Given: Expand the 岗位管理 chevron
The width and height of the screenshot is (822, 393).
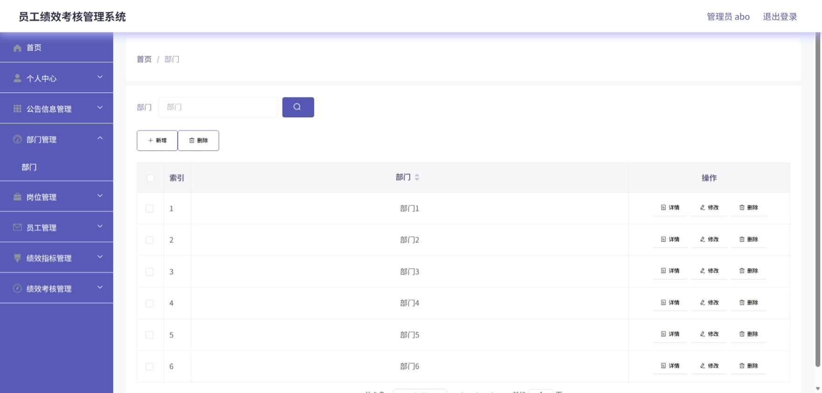Looking at the screenshot, I should (x=100, y=196).
